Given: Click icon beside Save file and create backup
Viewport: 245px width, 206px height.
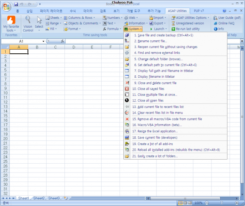Looking at the screenshot, I should point(127,35).
